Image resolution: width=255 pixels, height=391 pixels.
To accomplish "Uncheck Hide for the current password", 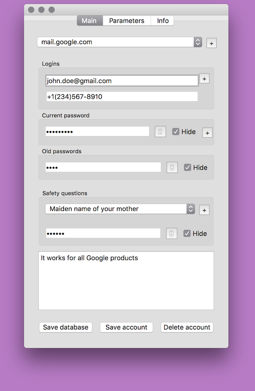I will coord(176,132).
